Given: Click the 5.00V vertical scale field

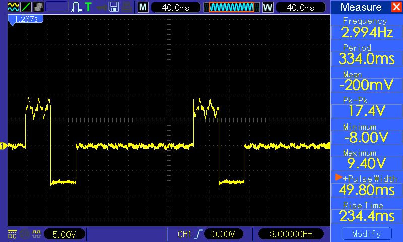Looking at the screenshot, I should (x=65, y=234).
